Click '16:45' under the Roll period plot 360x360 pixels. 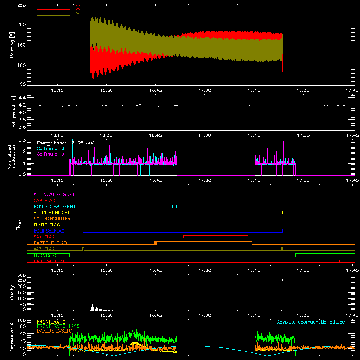coord(155,135)
